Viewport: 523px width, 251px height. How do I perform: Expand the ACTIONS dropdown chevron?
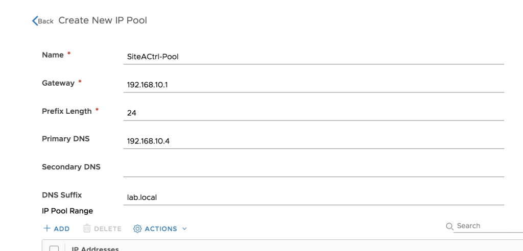click(184, 229)
